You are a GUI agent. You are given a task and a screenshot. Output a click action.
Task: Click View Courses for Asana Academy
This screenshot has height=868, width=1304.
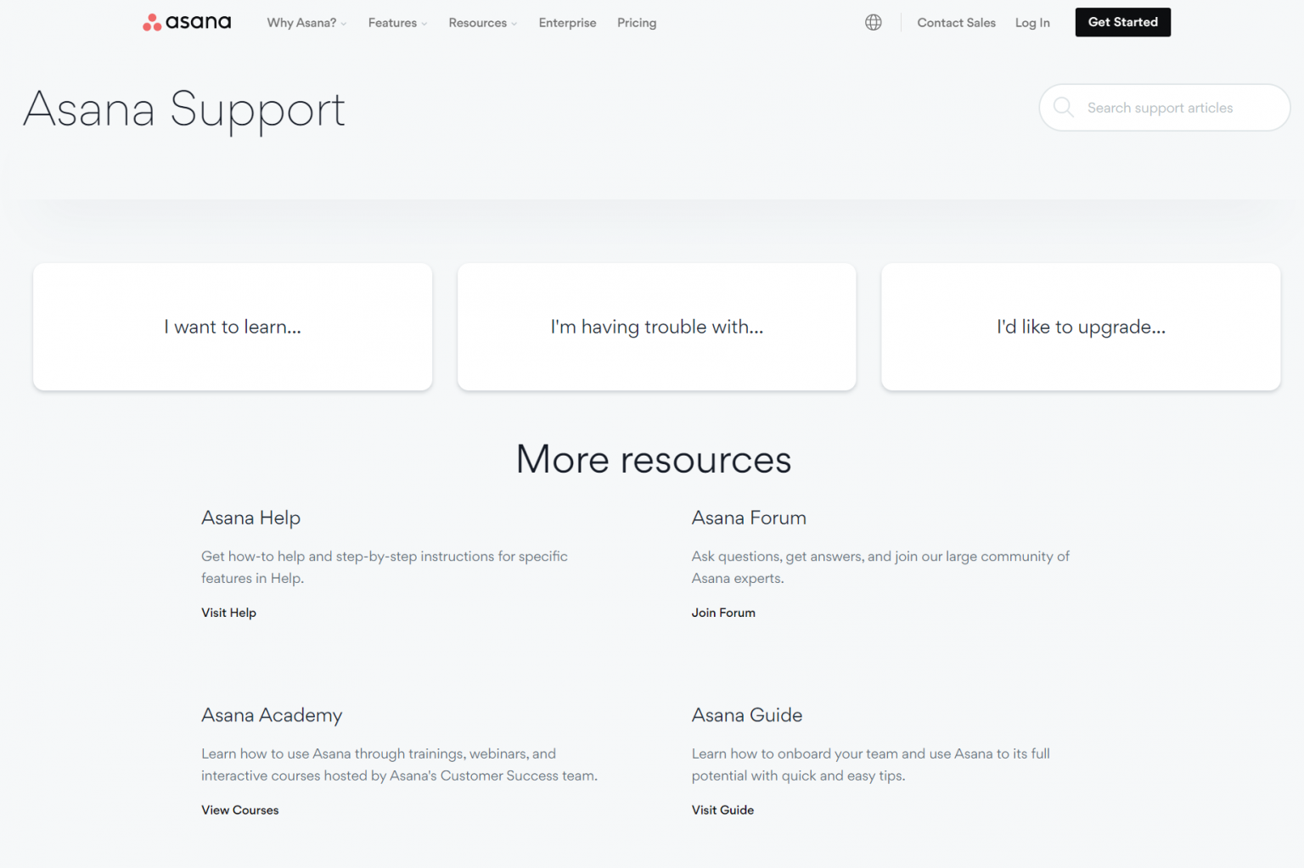pyautogui.click(x=239, y=809)
